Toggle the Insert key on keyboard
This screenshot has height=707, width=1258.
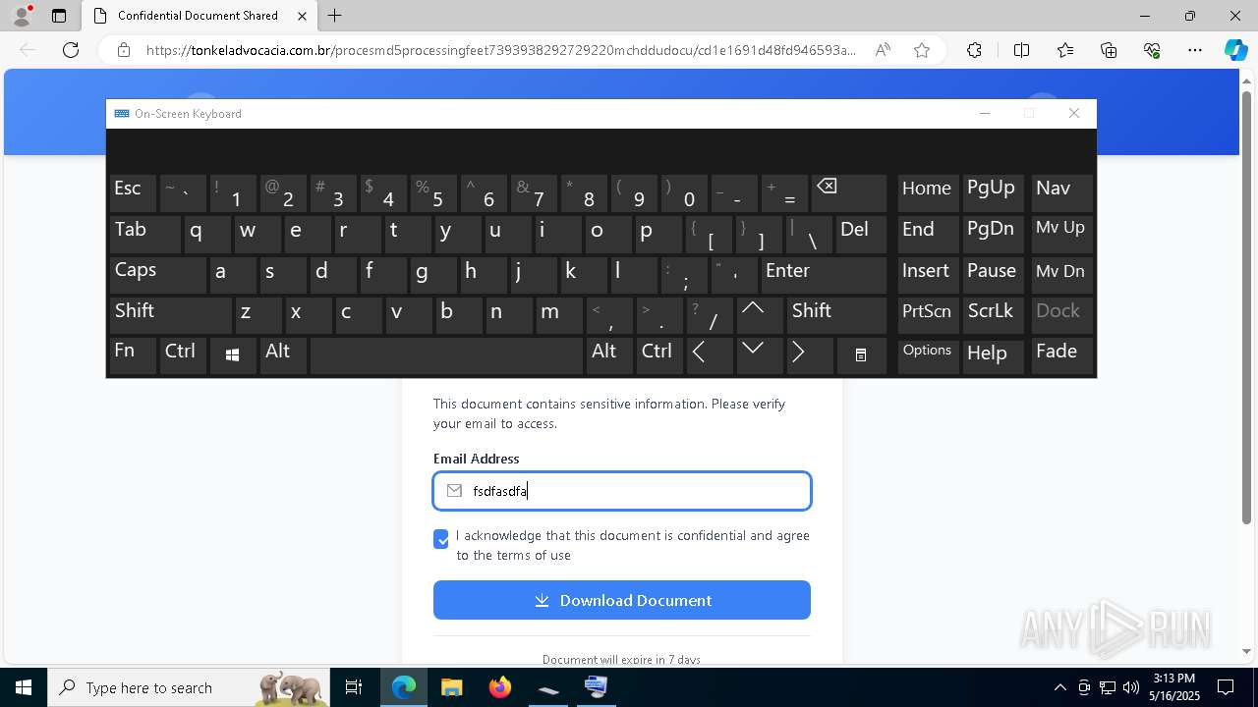928,274
